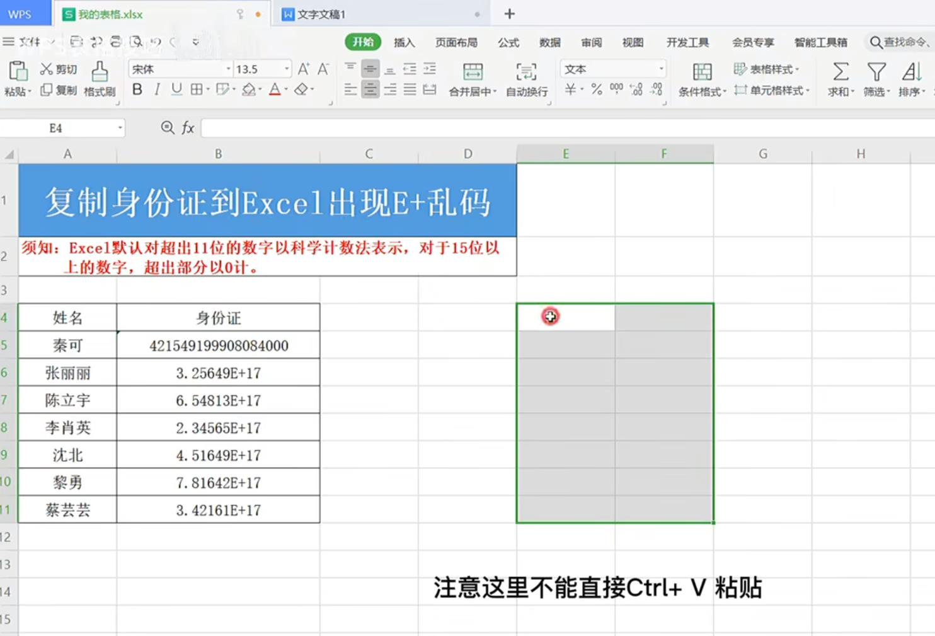Select cell containing 421549199908084000

click(x=218, y=345)
